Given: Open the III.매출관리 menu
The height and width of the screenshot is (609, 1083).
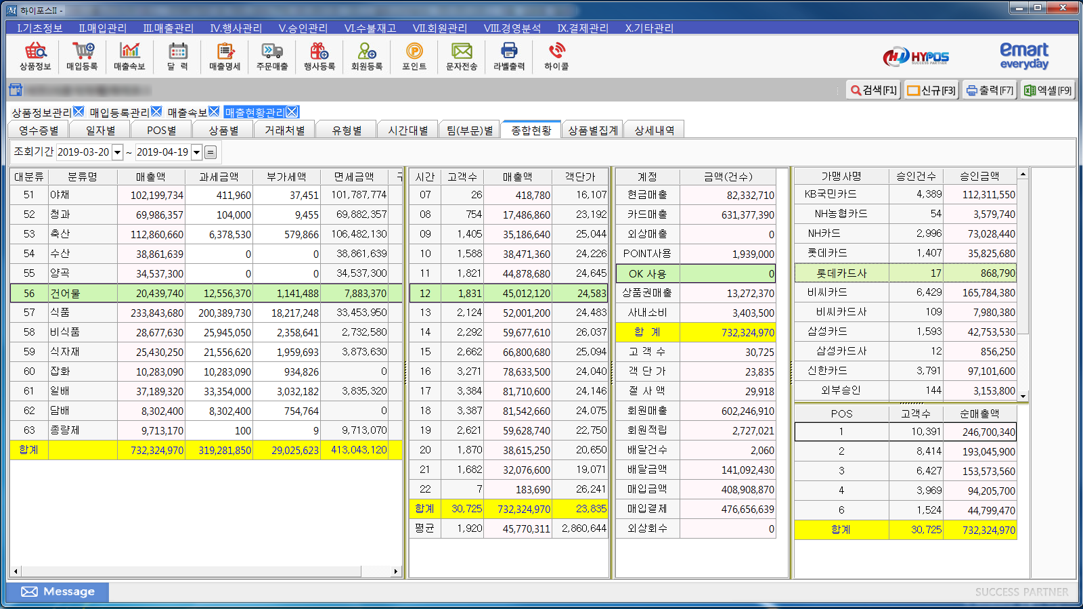Looking at the screenshot, I should (169, 28).
